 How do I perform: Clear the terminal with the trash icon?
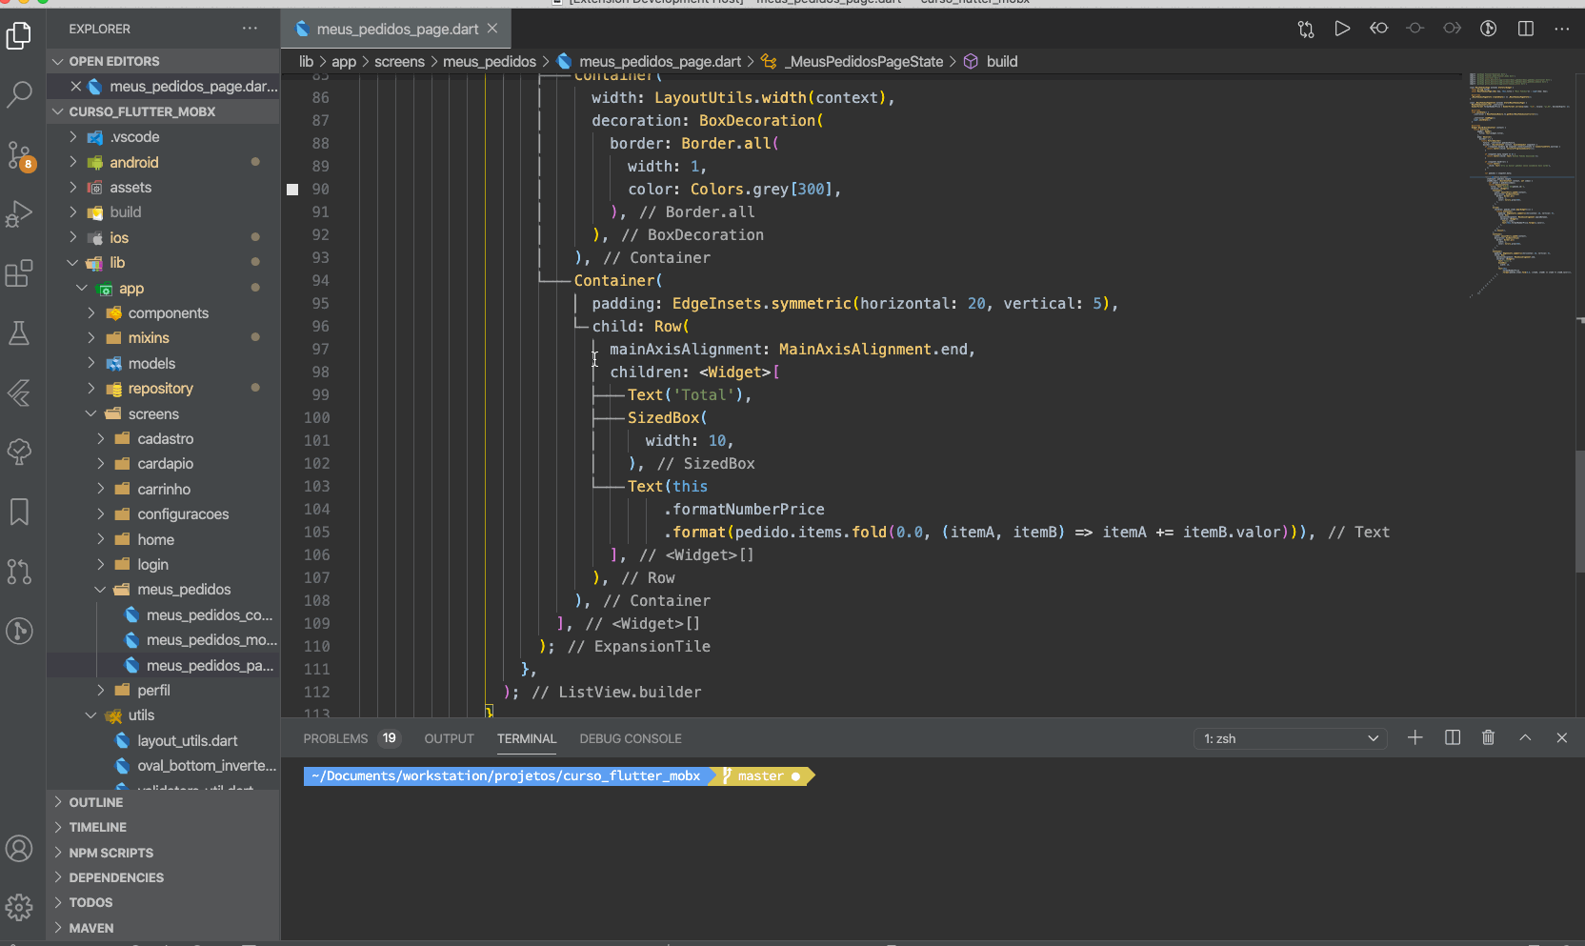click(x=1488, y=737)
